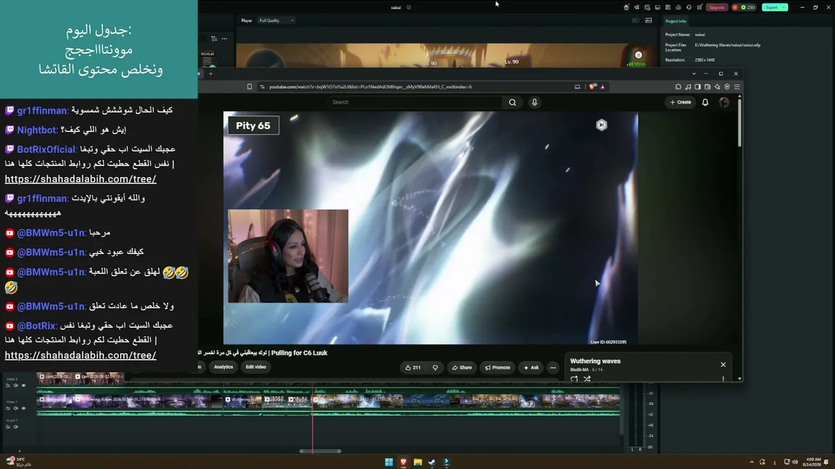Viewport: 835px width, 469px height.
Task: Open the weather widget showing 34°C
Action: (18, 462)
